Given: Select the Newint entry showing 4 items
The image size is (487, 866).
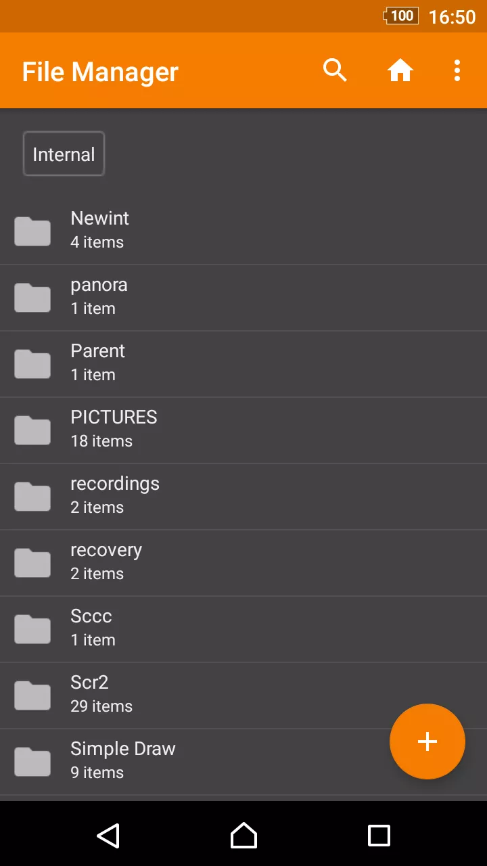Looking at the screenshot, I should click(x=243, y=231).
